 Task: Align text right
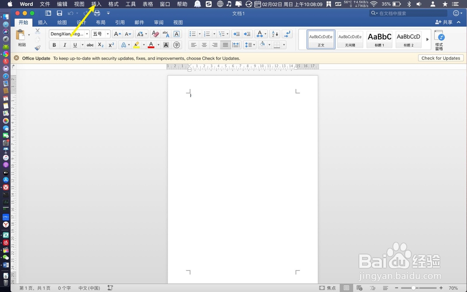click(x=215, y=45)
